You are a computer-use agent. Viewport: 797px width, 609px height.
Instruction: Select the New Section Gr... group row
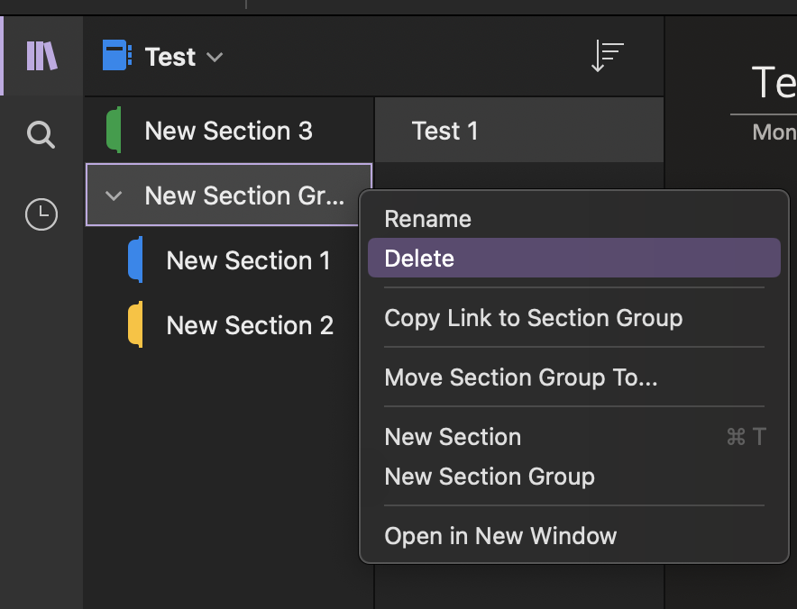[229, 195]
